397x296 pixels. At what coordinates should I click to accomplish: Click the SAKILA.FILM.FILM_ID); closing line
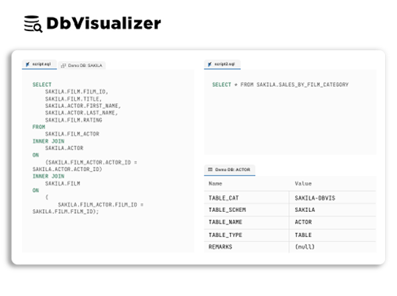pos(66,211)
